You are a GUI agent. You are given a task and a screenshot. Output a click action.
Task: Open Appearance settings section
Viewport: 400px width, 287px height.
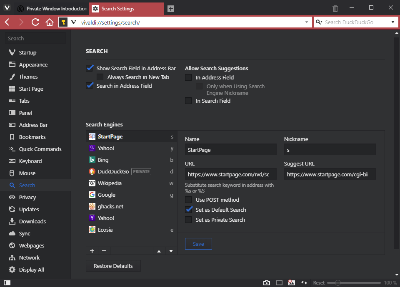tap(35, 65)
